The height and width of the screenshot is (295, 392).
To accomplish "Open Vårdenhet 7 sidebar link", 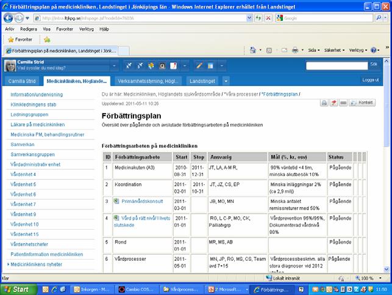I will 23,205.
